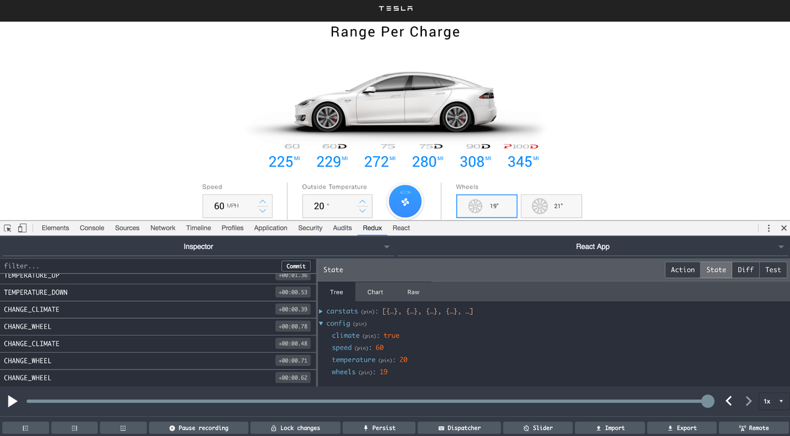Toggle the device toolbar icon

pos(22,228)
